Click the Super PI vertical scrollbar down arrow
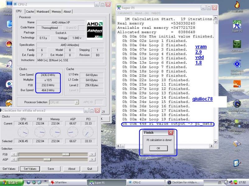The width and height of the screenshot is (249, 186). pos(215,142)
